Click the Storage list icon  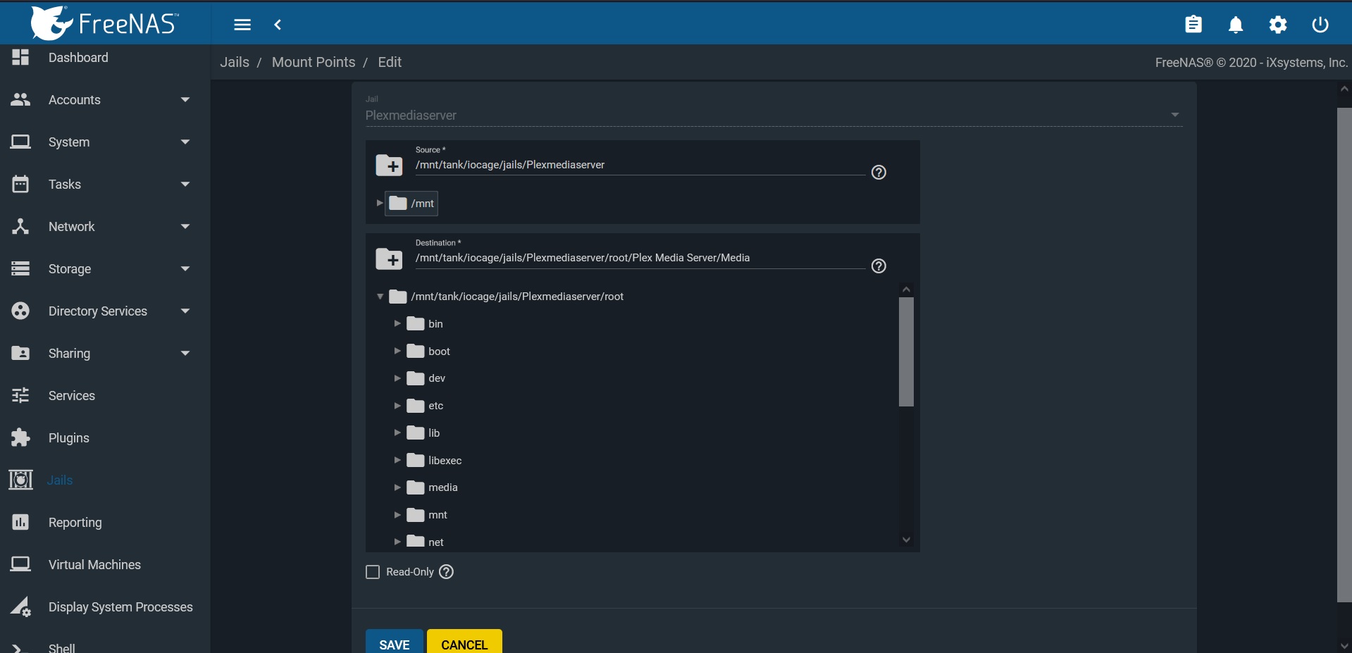click(x=20, y=268)
